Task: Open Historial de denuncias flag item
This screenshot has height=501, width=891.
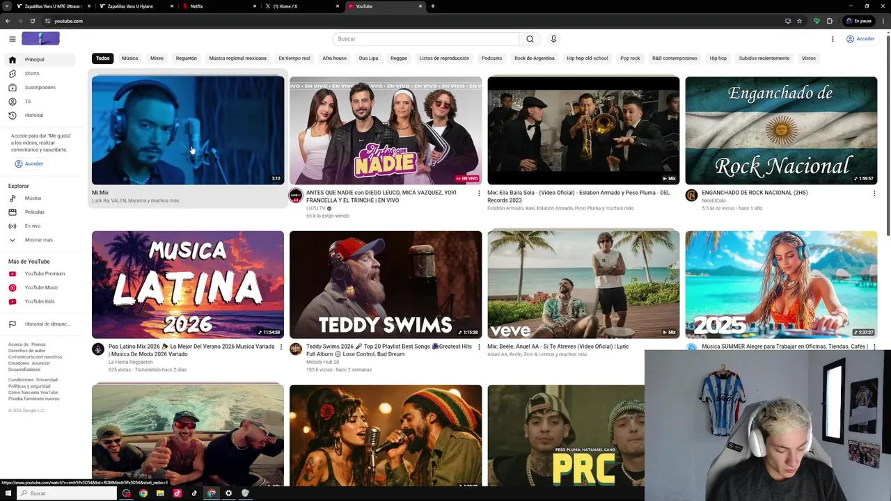Action: pyautogui.click(x=41, y=324)
